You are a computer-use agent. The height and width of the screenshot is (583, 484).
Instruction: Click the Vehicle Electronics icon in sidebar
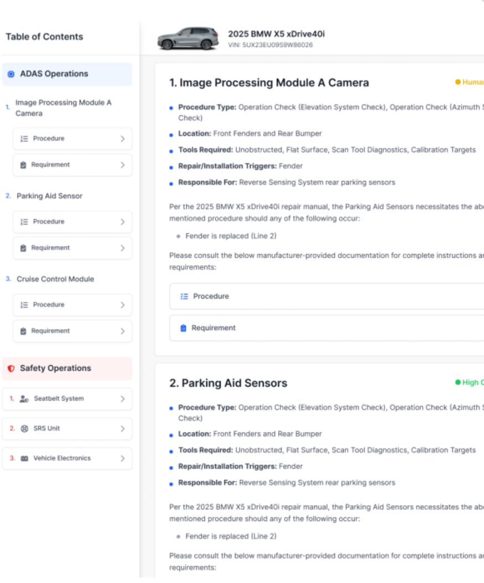(24, 458)
